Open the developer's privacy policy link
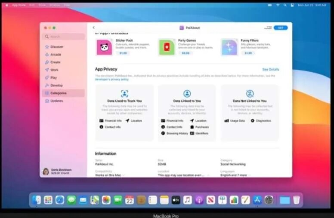This screenshot has height=218, width=334. 112,80
